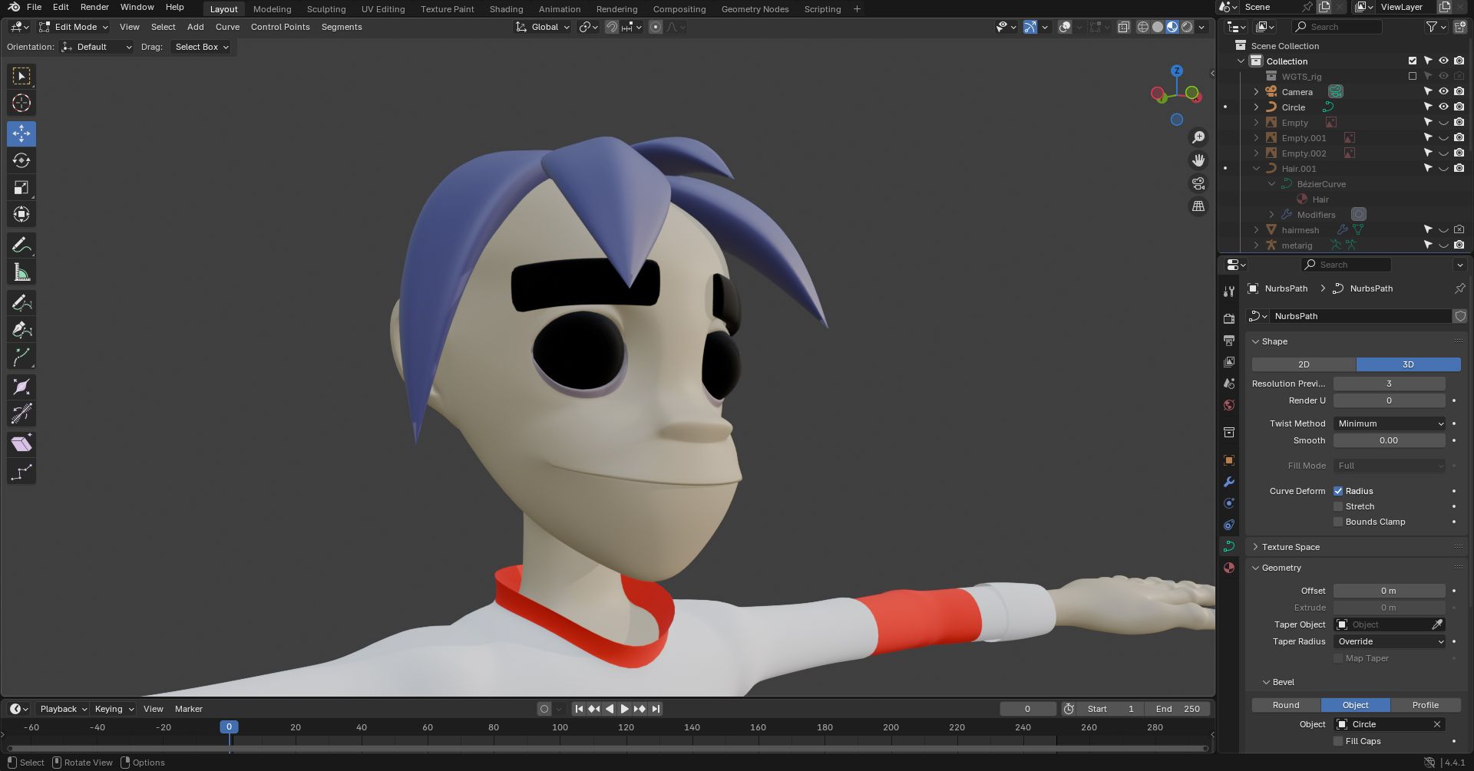Screen dimensions: 1474x771
Task: Open the Curve menu
Action: coord(227,27)
